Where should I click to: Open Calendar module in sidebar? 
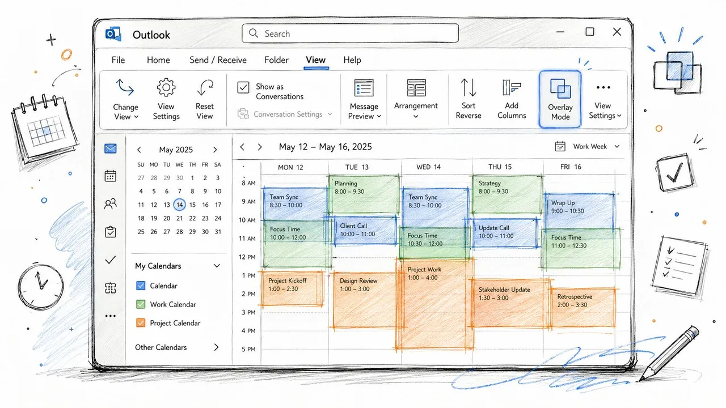111,176
